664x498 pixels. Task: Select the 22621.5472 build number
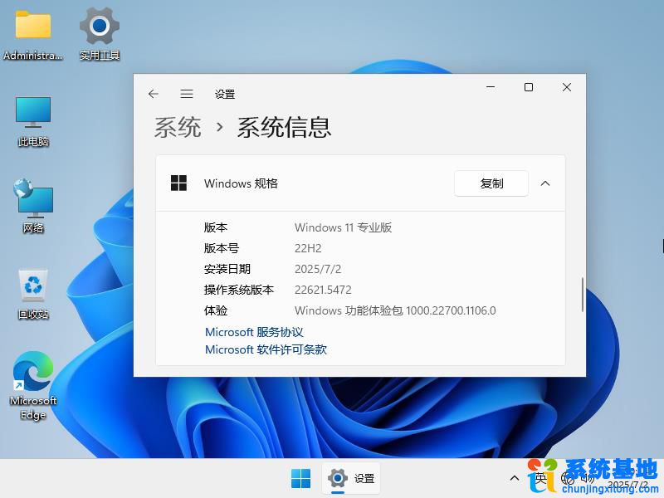click(323, 290)
